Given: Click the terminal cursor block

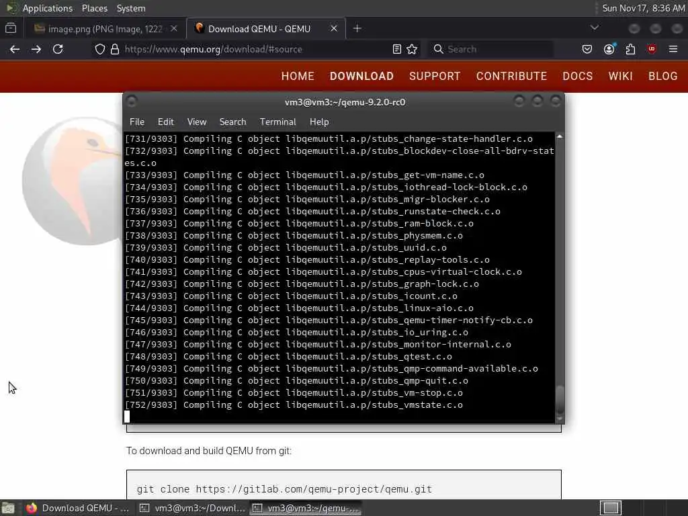Looking at the screenshot, I should coord(127,417).
